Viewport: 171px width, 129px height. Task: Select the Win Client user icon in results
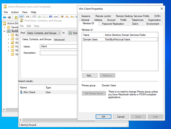coord(21,92)
